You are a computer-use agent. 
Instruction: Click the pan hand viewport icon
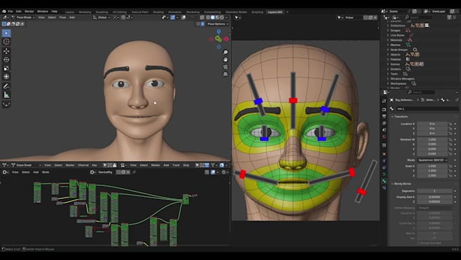coord(226,60)
